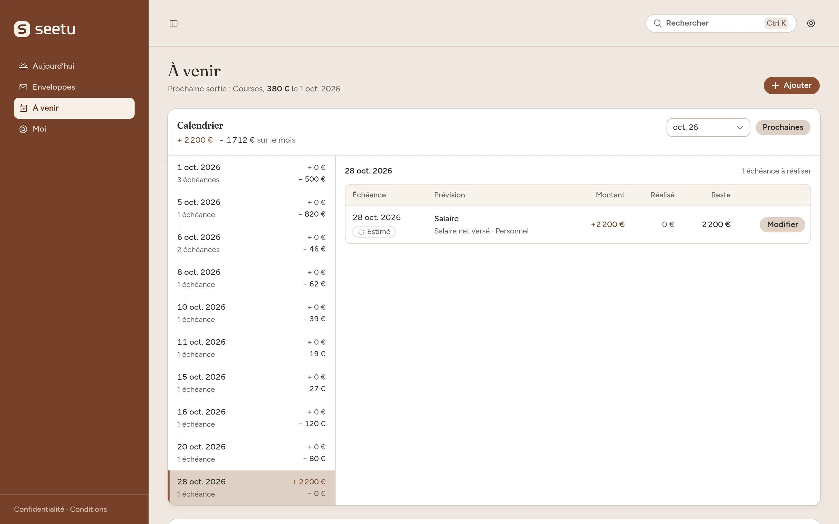The height and width of the screenshot is (524, 839).
Task: Click the Salaire prévision name
Action: [446, 219]
